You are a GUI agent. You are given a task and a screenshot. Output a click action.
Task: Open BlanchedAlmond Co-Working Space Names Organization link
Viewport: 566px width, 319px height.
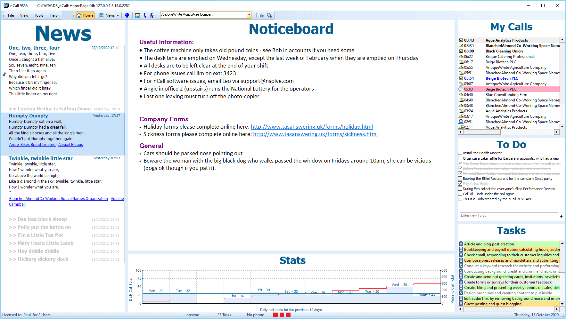coord(59,199)
